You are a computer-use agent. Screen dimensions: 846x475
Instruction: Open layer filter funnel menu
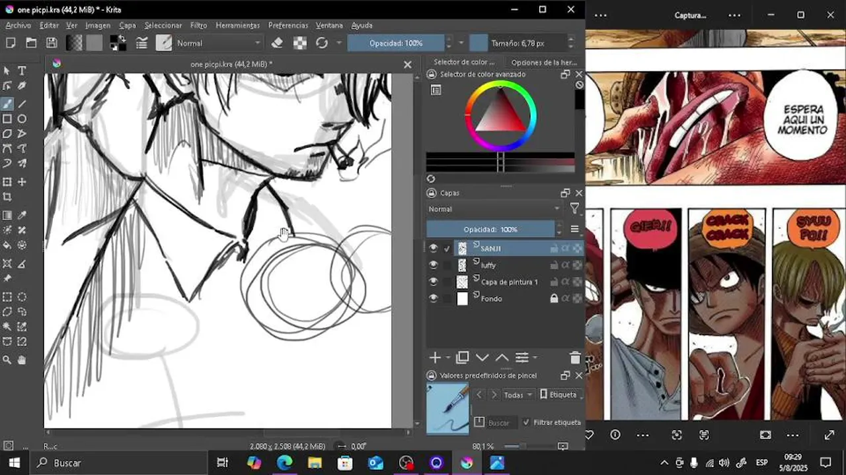point(574,209)
